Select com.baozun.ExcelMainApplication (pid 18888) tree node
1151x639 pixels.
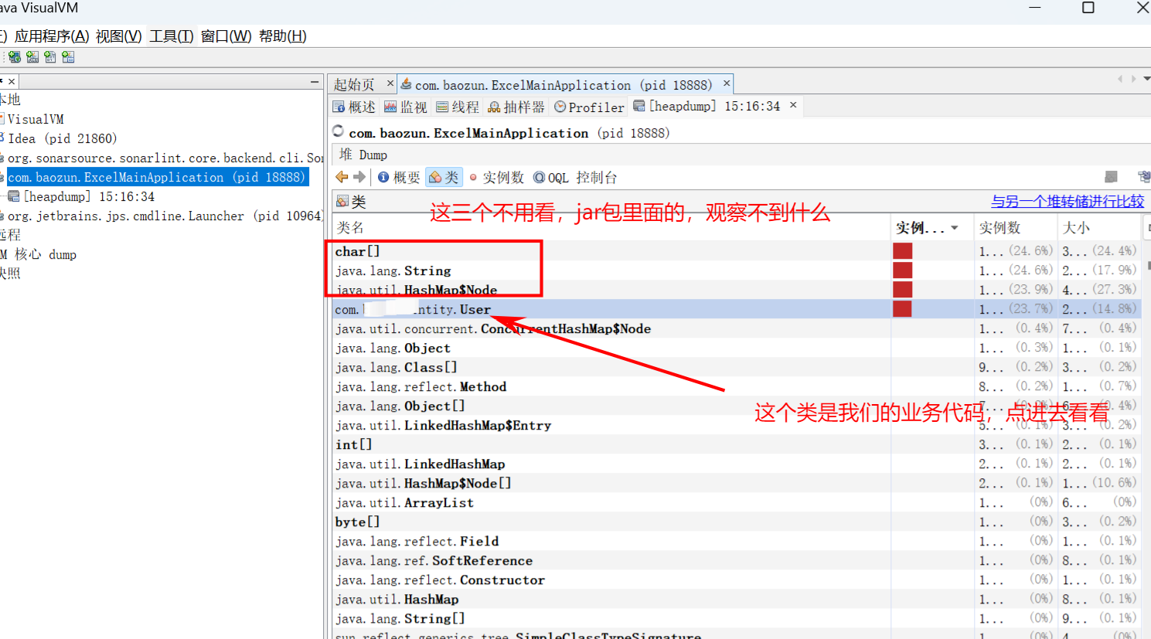click(157, 177)
